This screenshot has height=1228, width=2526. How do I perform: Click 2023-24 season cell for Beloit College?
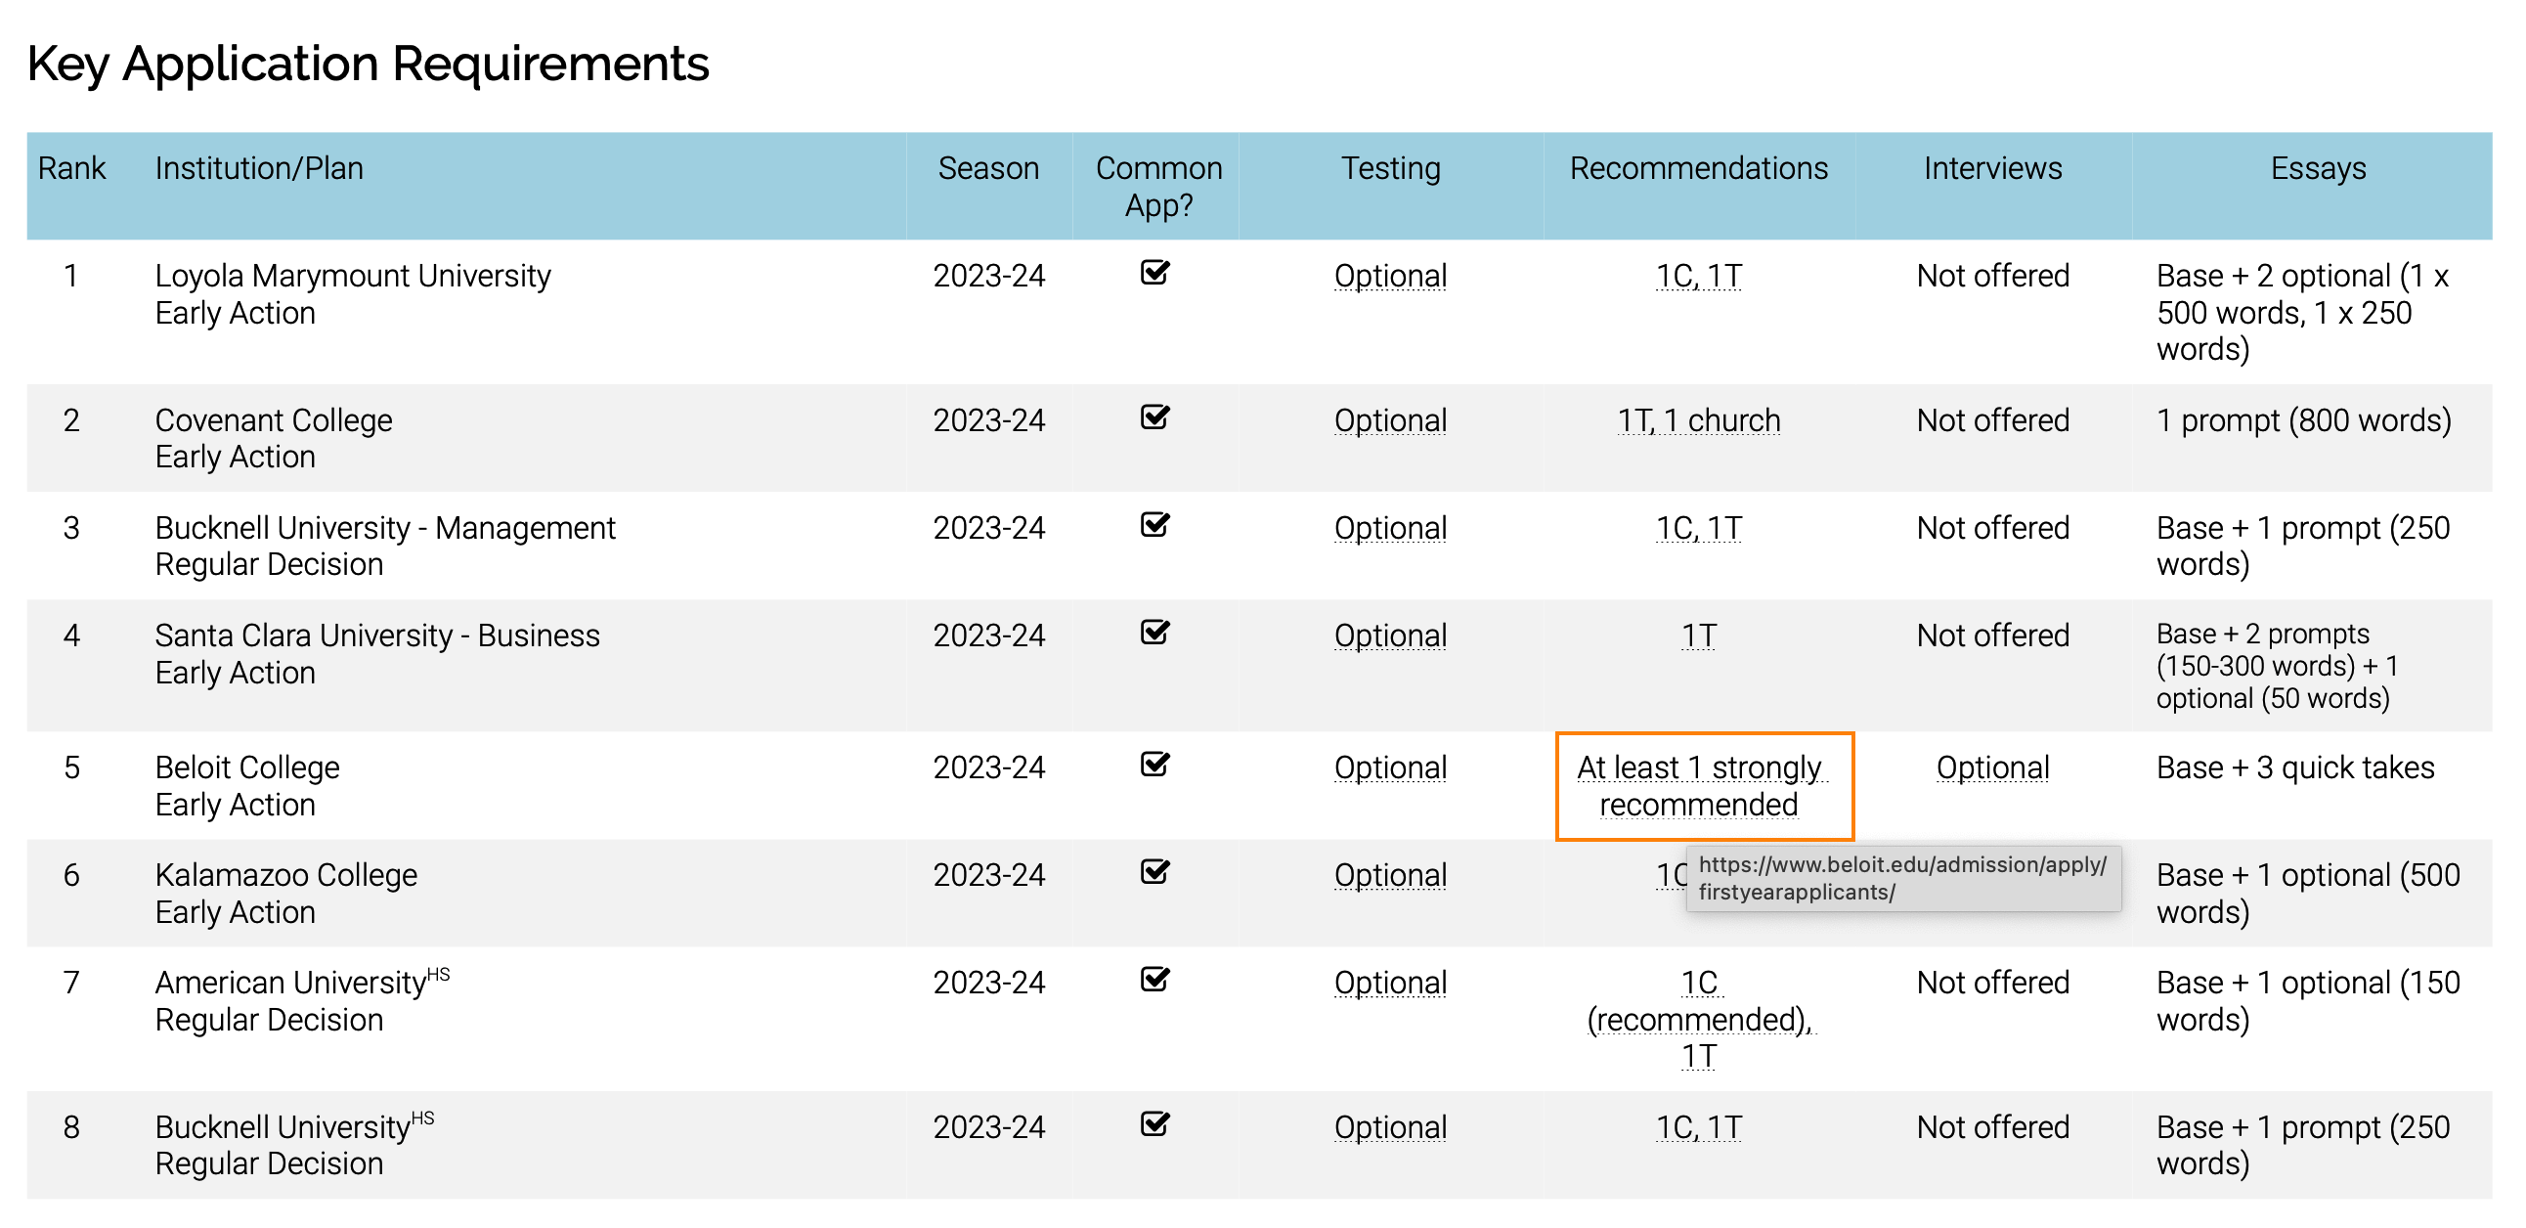click(x=988, y=767)
